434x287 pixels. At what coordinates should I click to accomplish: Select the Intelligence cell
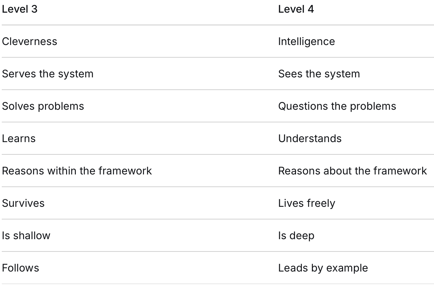[x=307, y=42]
